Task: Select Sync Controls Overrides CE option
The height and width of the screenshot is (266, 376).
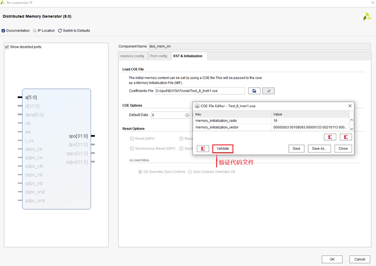Action: [x=190, y=171]
